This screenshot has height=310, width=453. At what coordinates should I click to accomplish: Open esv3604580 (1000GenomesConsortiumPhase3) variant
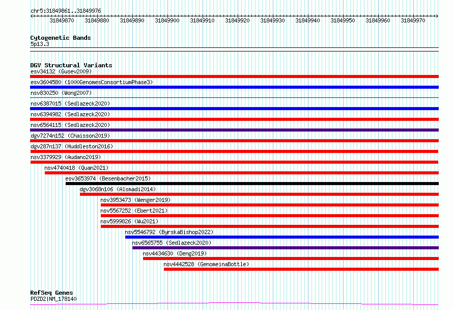[x=92, y=82]
